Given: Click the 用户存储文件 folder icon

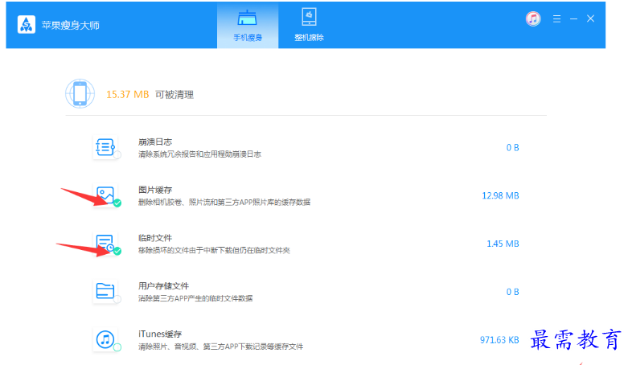Looking at the screenshot, I should click(x=105, y=291).
